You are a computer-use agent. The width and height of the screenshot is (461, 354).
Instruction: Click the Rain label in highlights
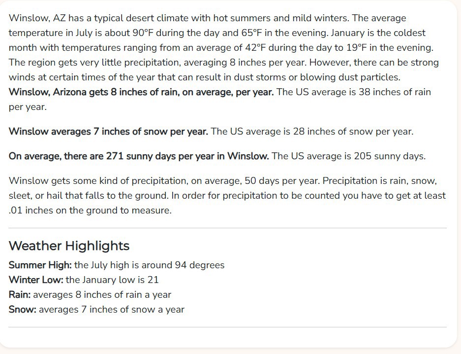coord(20,294)
